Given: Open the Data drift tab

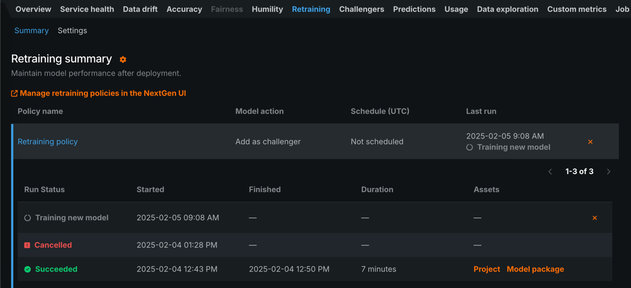Looking at the screenshot, I should [x=140, y=9].
